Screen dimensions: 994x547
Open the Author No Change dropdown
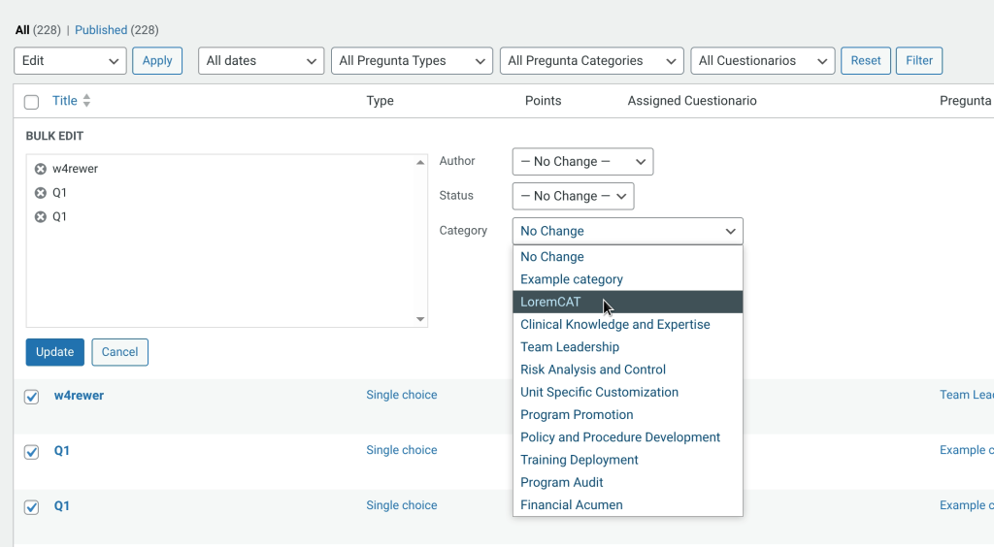point(582,162)
